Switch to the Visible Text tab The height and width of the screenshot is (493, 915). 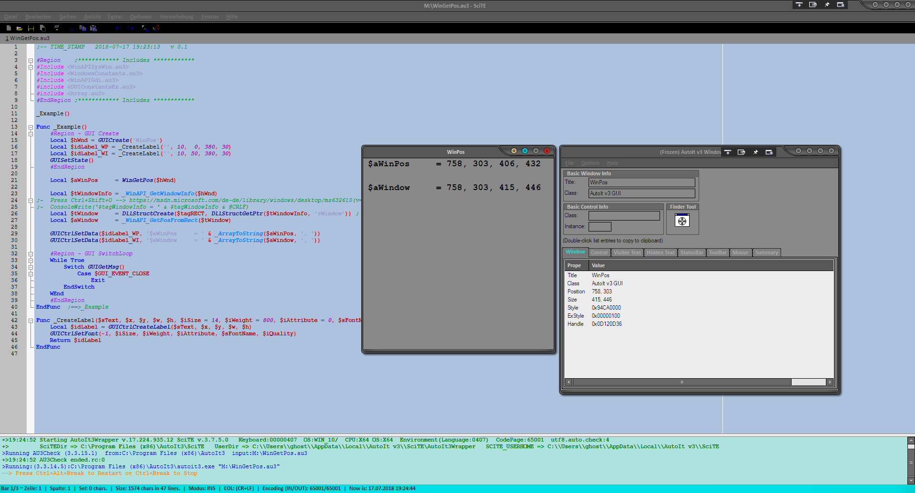(x=627, y=252)
